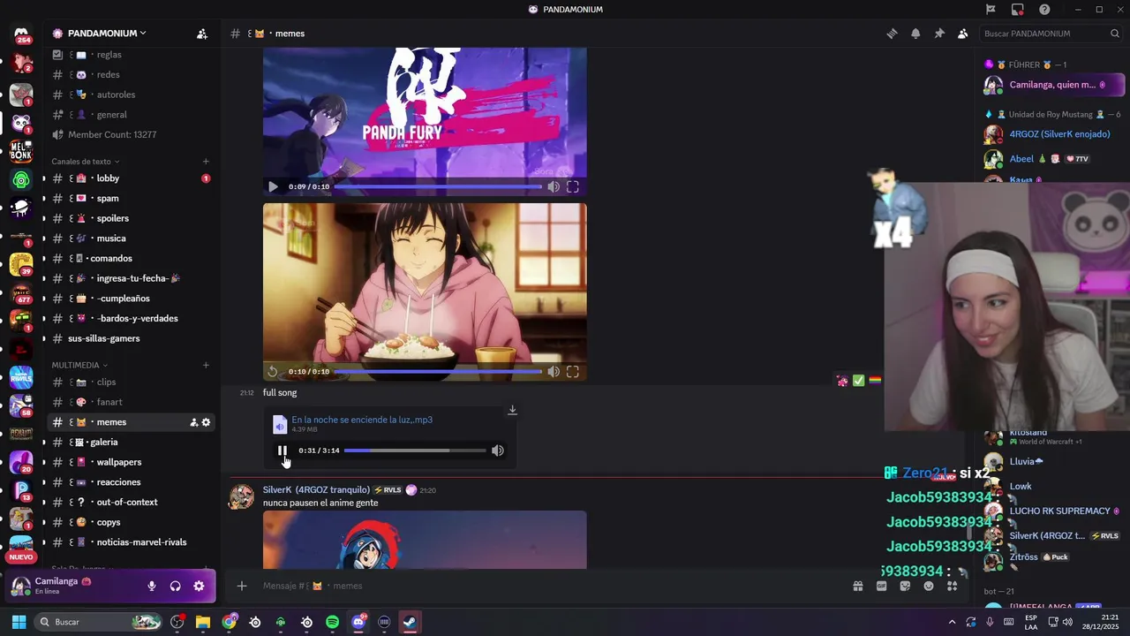Open notification settings bell icon
Screen dimensions: 1130x636
pyautogui.click(x=915, y=34)
